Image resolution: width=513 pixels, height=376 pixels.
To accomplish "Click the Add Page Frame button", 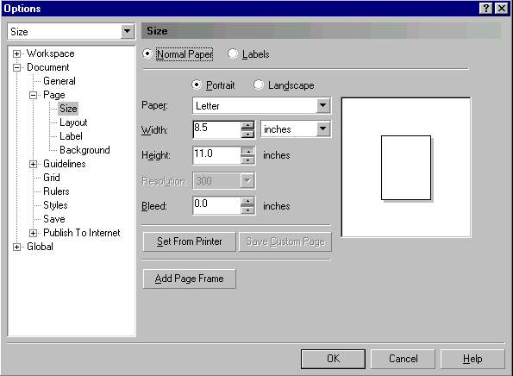I will (190, 279).
